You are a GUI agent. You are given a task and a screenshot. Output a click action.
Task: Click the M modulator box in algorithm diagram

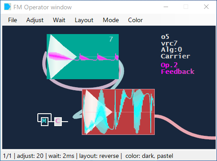pyautogui.click(x=44, y=121)
